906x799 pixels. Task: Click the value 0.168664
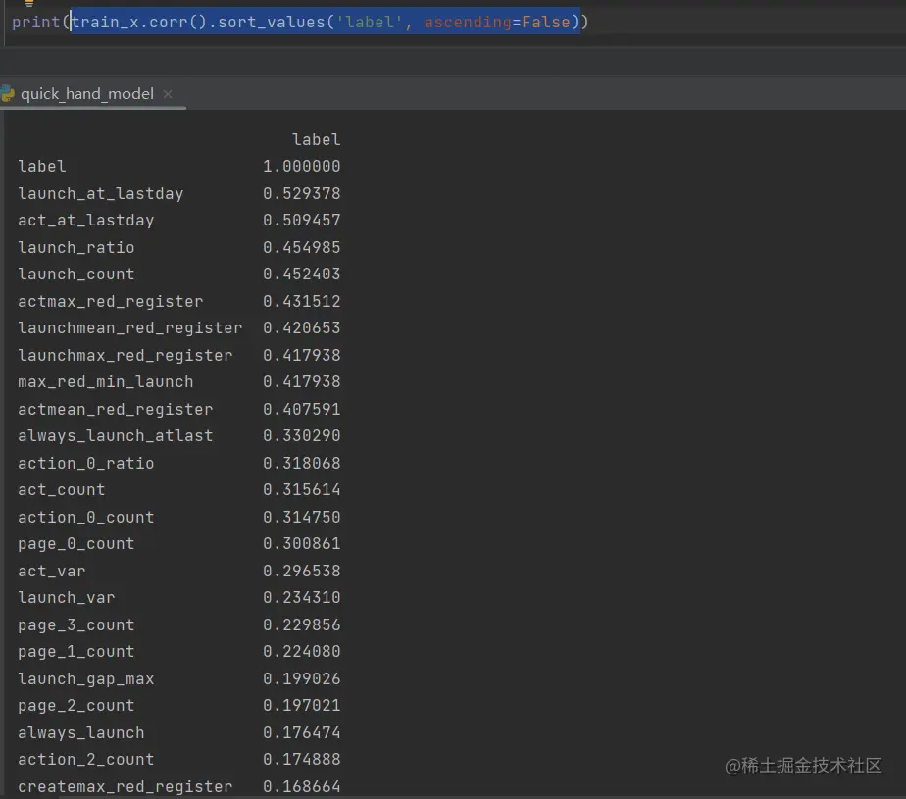point(302,787)
